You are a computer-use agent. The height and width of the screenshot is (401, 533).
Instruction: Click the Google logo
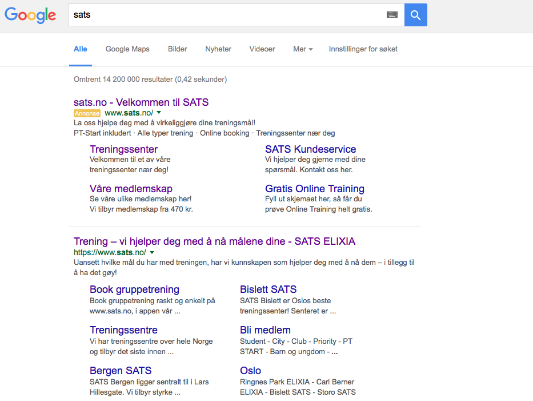point(30,15)
